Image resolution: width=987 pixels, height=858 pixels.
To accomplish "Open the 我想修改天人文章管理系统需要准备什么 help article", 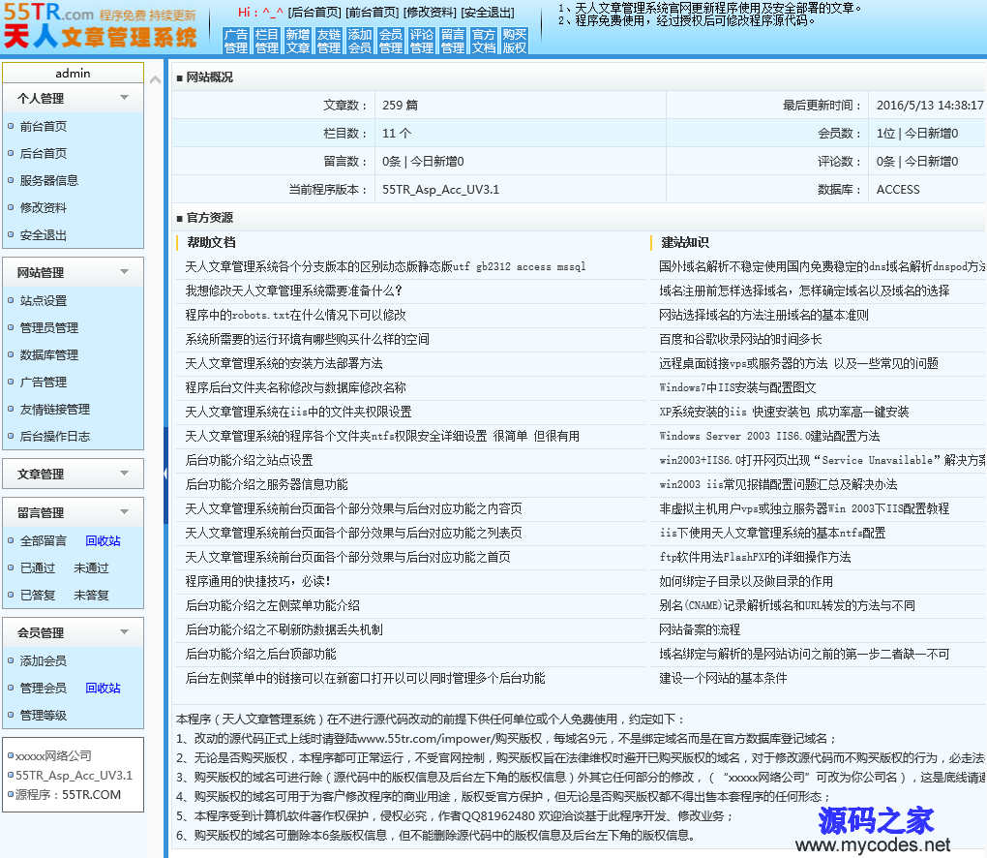I will (293, 291).
